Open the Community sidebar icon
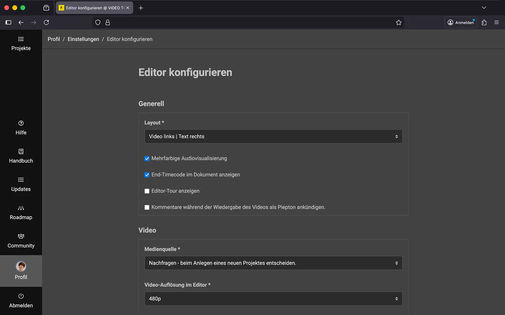505x315 pixels. 21,236
